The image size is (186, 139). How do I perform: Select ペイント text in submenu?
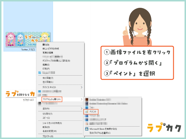[x=93, y=111]
